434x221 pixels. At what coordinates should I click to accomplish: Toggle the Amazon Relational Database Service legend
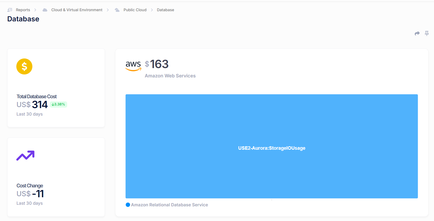tap(167, 205)
